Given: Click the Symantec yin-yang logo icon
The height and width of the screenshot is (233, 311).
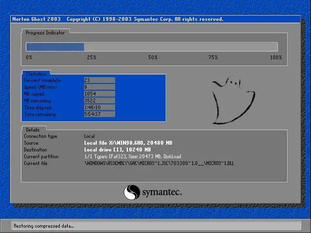Looking at the screenshot, I should pos(132,192).
